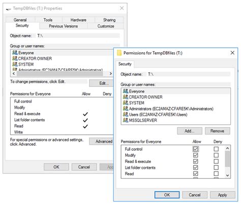This screenshot has width=241, height=205.
Task: Click the MSSQLSERVER user icon in Permissions dialog
Action: pos(126,120)
